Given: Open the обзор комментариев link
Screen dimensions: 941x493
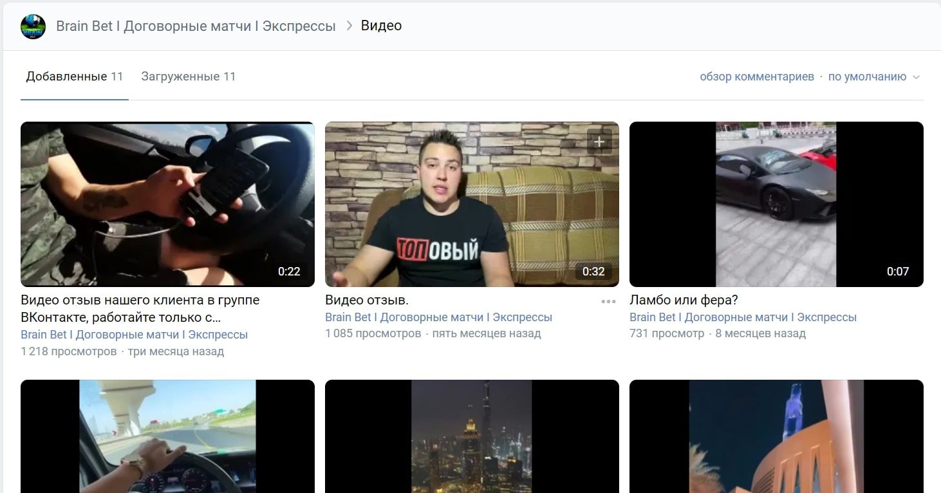Looking at the screenshot, I should point(756,77).
